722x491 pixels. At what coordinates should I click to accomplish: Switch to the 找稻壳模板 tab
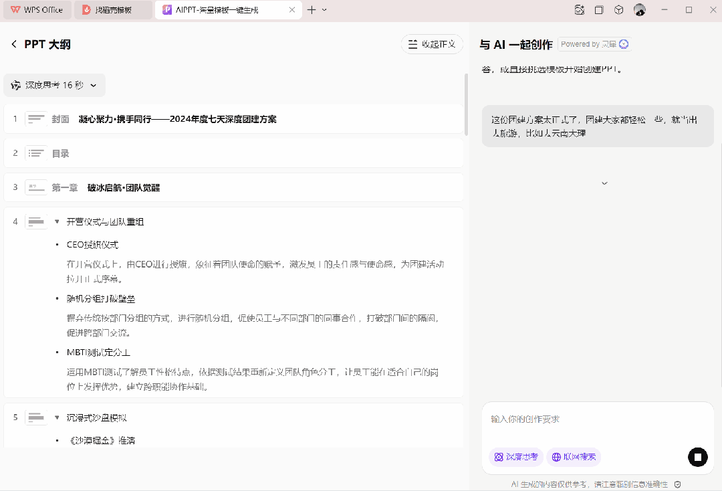click(x=112, y=10)
